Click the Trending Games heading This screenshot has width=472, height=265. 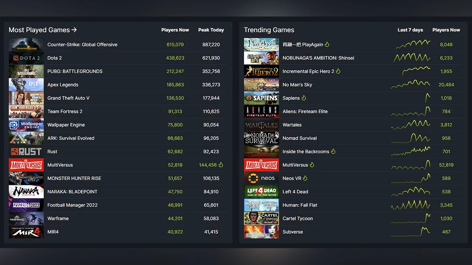click(x=269, y=30)
